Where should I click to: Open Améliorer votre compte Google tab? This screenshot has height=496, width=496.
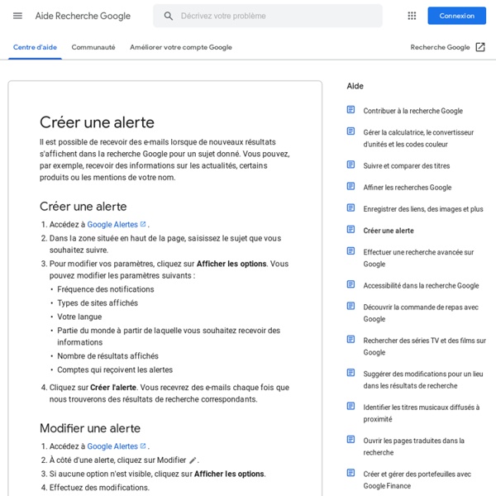coord(181,47)
